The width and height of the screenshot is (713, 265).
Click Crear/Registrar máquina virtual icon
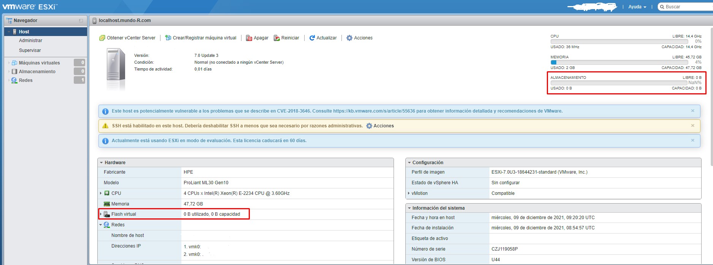click(168, 38)
